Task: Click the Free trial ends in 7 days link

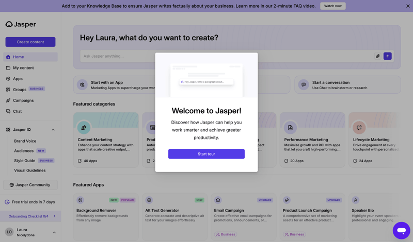Action: point(33,202)
